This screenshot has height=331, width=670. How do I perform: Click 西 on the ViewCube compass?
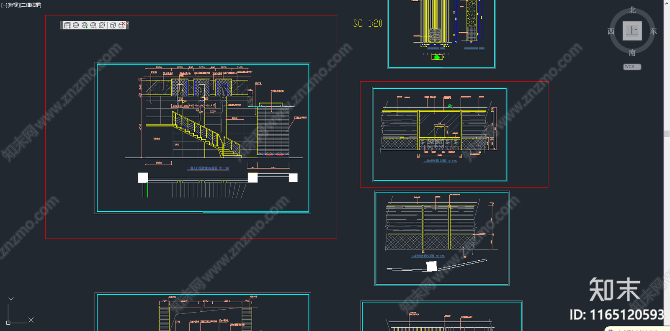pos(611,31)
